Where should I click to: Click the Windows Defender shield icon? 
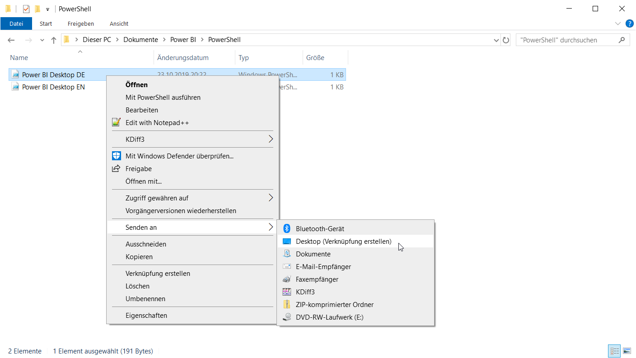(117, 156)
